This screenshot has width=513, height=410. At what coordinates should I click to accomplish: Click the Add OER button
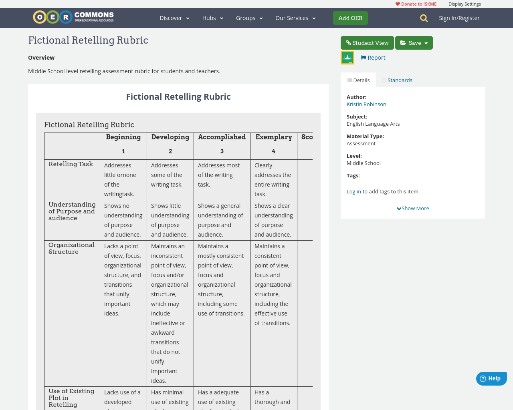tap(350, 18)
